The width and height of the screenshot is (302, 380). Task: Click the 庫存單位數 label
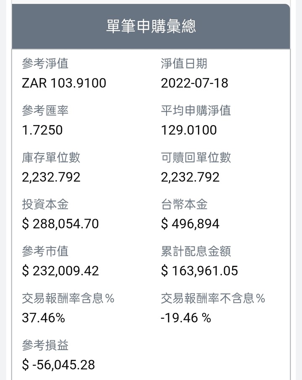tap(51, 157)
